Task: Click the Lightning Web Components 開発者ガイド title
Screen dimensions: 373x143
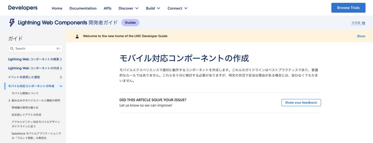Action: click(68, 23)
